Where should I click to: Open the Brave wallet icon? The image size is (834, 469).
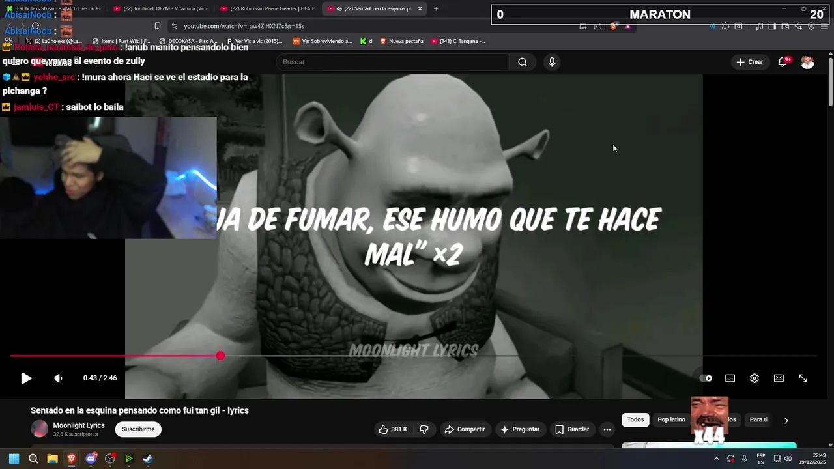click(785, 26)
